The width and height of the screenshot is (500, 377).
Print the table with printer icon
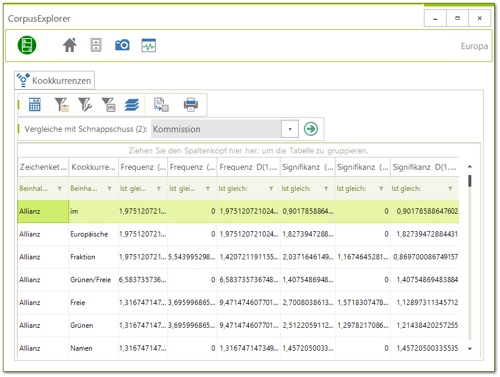click(191, 105)
